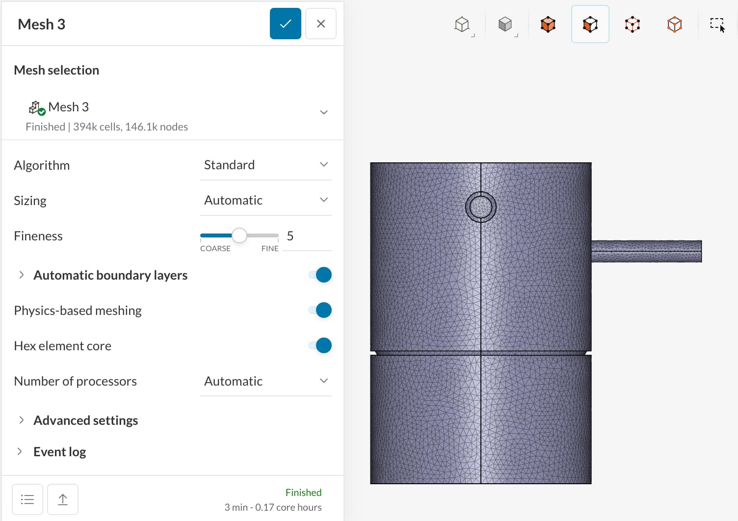This screenshot has width=738, height=521.
Task: Click the Fineness value field showing 5
Action: tap(305, 236)
